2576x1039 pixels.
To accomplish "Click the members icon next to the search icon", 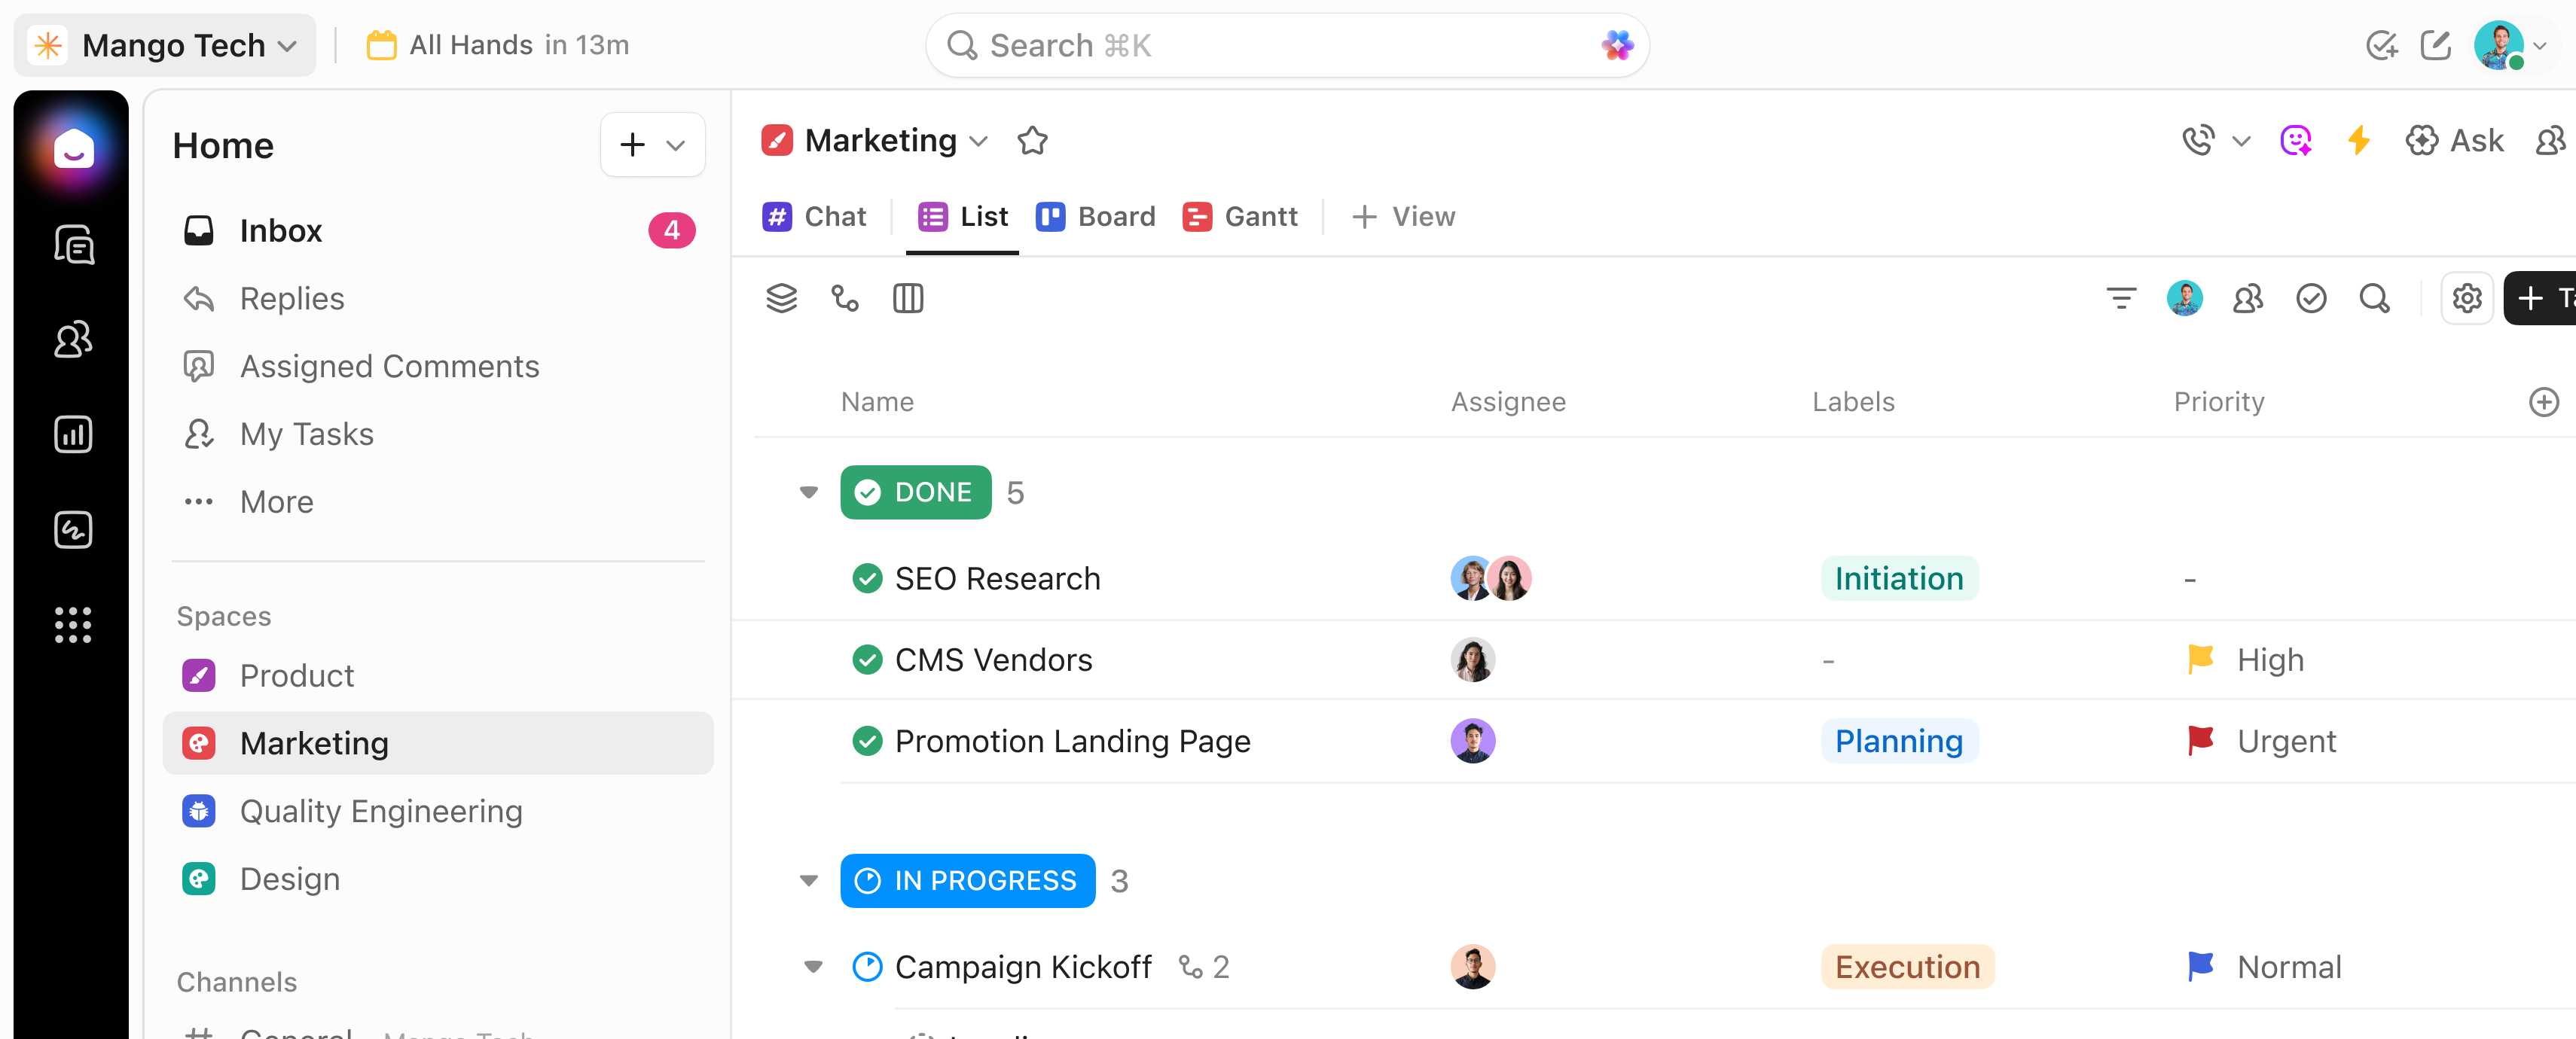I will (x=2248, y=297).
